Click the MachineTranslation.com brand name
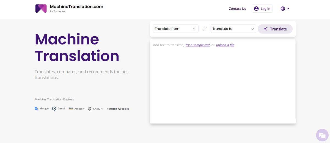This screenshot has height=143, width=330. (x=76, y=7)
